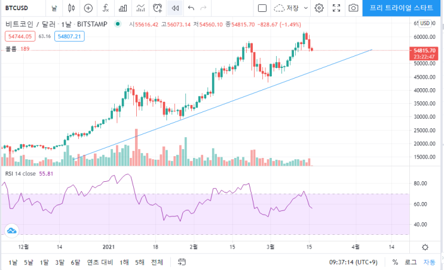
Task: Click the 4월 label on time axis
Action: point(356,247)
